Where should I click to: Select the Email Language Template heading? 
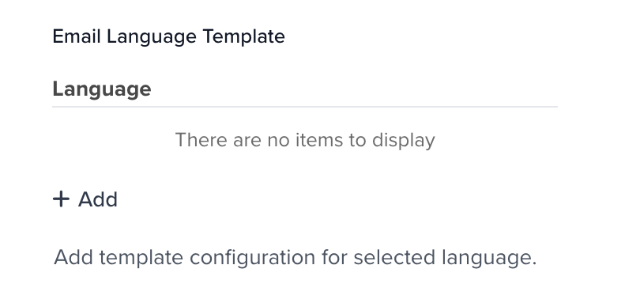coord(168,36)
